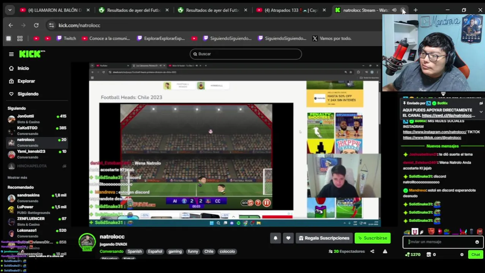
Task: Switch to the Atrapados 133 tab
Action: (x=291, y=10)
